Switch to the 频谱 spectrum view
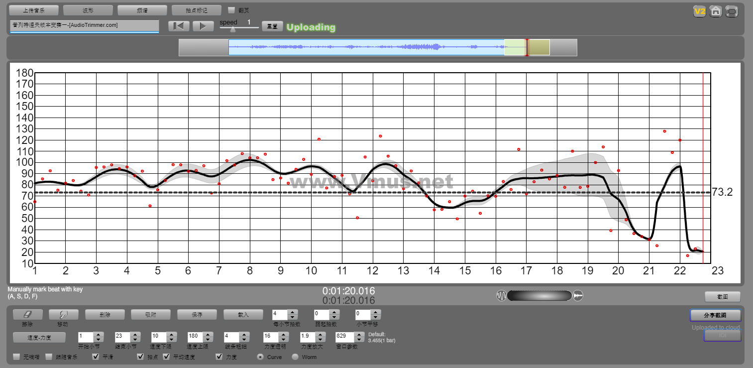This screenshot has width=753, height=368. point(142,10)
